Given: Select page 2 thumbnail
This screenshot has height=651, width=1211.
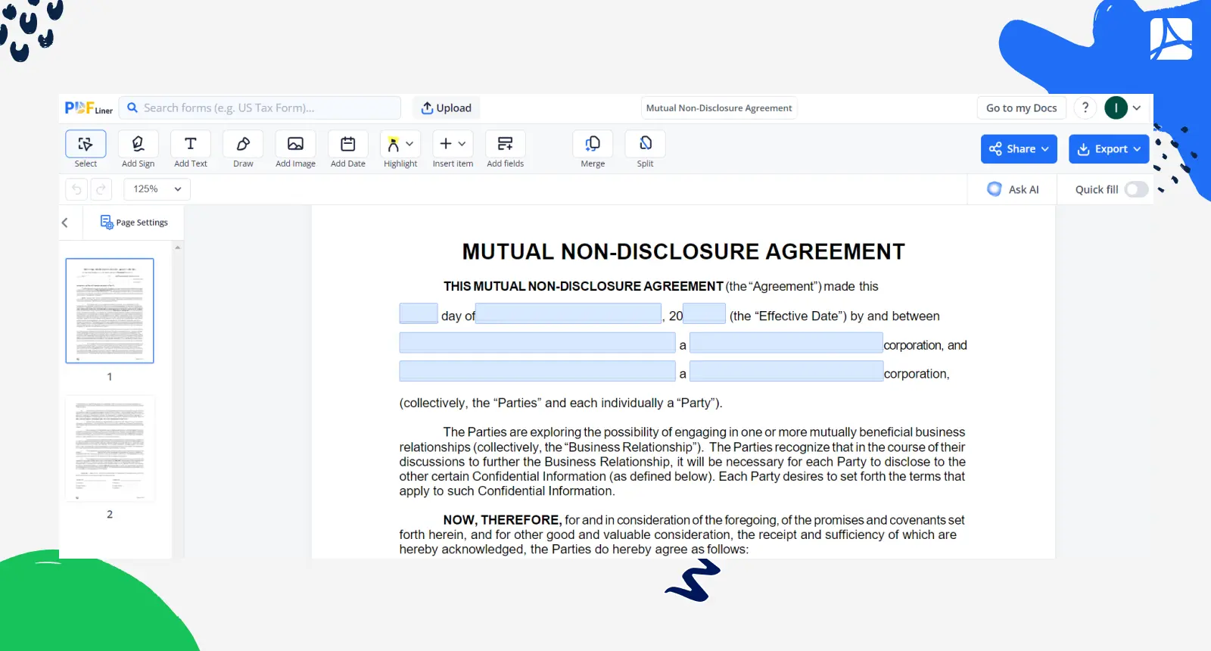Looking at the screenshot, I should (110, 448).
